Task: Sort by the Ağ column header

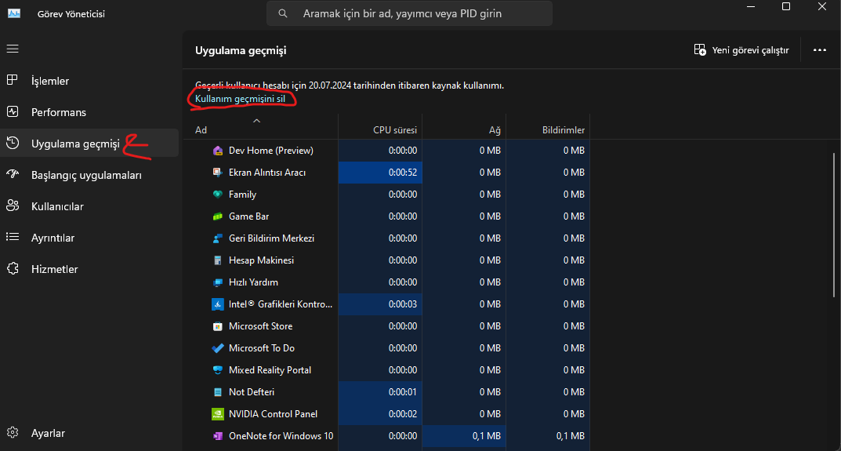Action: pyautogui.click(x=464, y=127)
